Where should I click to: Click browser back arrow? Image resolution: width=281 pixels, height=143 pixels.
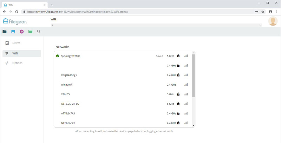coord(4,12)
